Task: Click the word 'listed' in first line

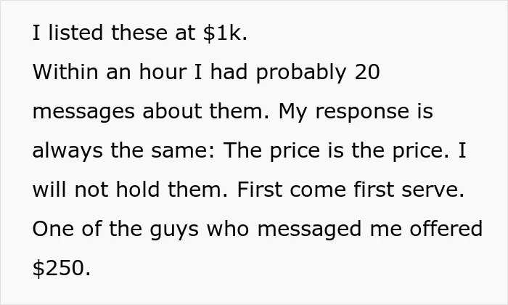Action: tap(75, 33)
